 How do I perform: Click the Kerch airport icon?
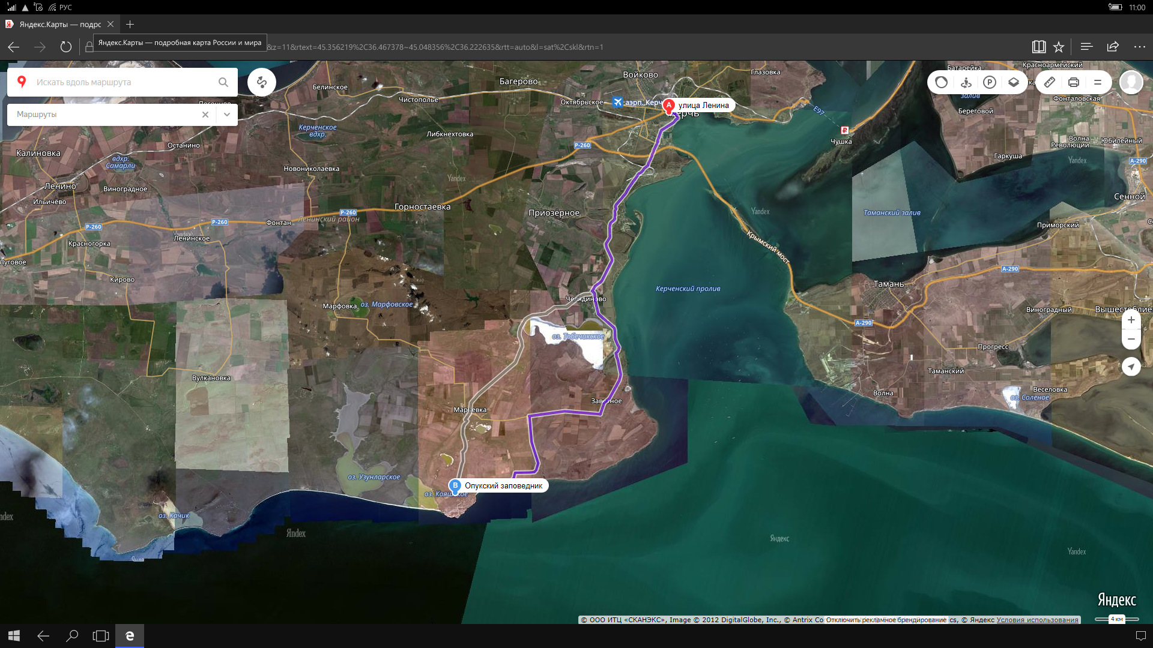tap(617, 102)
